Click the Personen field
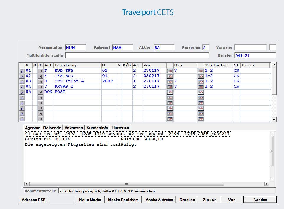The image size is (284, 209). (x=205, y=47)
